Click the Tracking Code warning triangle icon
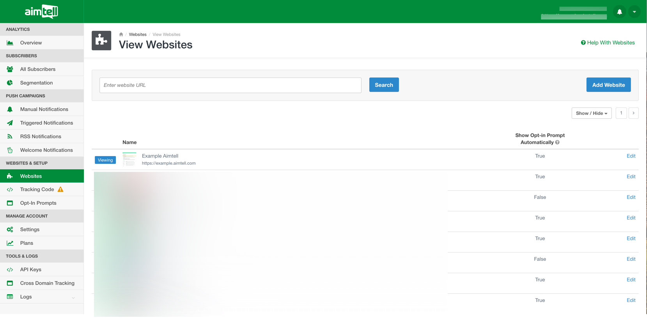This screenshot has width=647, height=318. coord(60,190)
